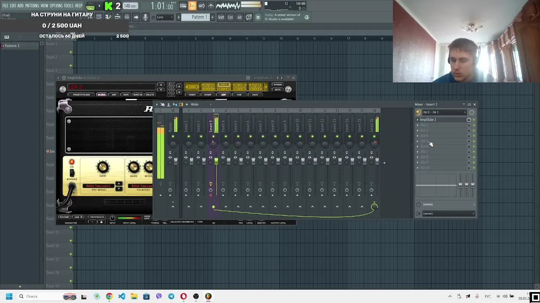Click the Insert 3 pan knob
The height and width of the screenshot is (303, 540).
213,144
